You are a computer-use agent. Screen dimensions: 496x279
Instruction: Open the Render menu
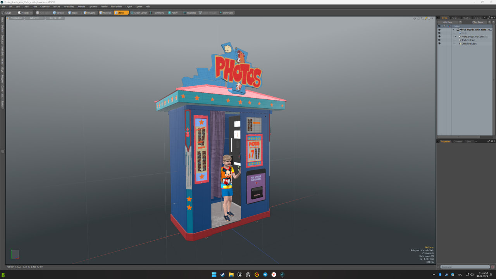pos(104,7)
